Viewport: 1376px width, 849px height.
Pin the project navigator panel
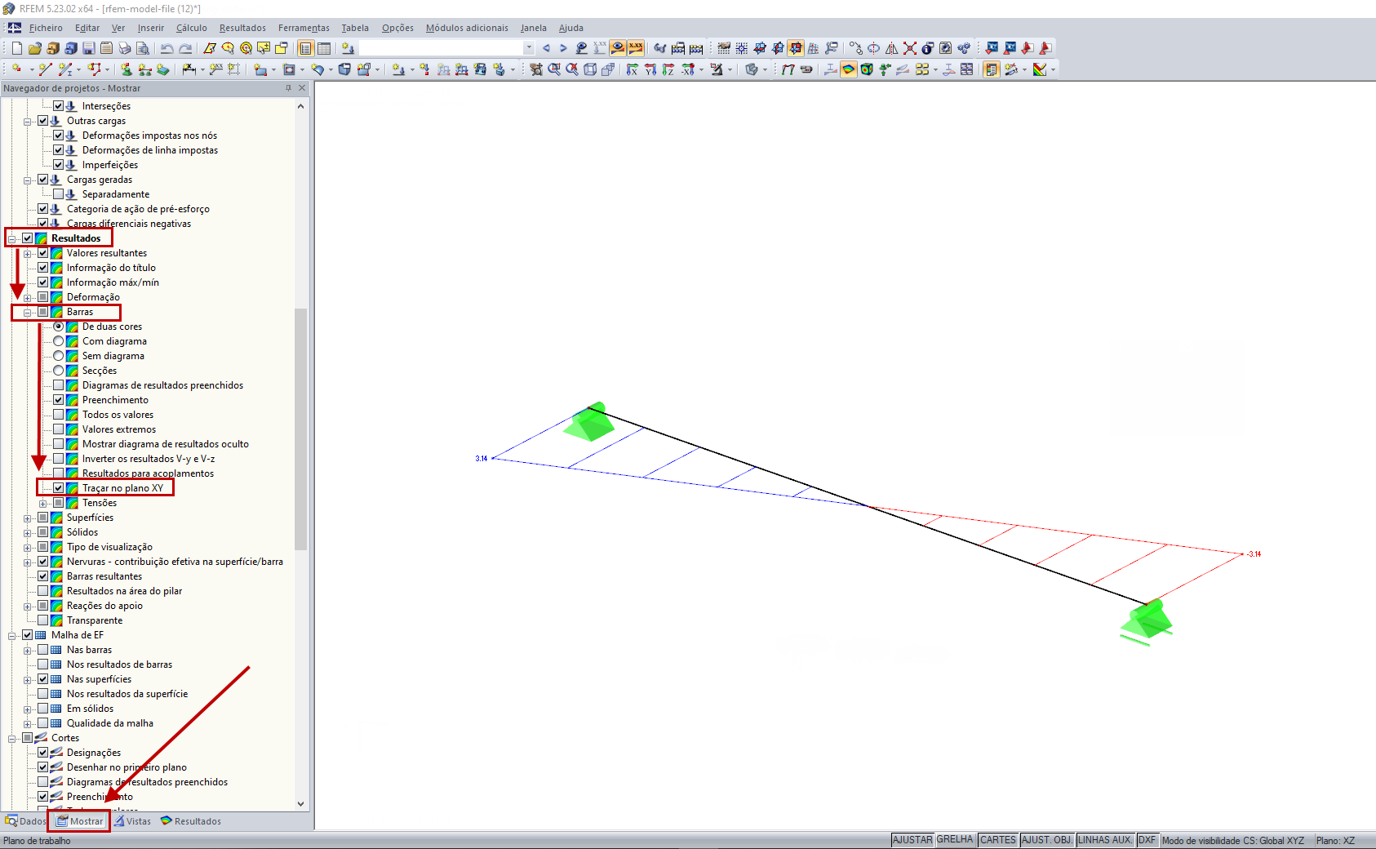[288, 88]
